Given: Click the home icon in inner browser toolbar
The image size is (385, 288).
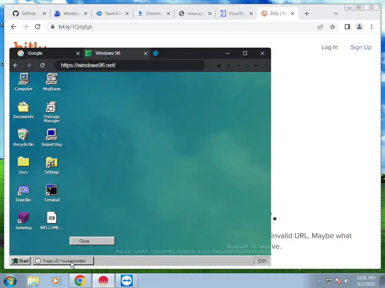Looking at the screenshot, I should pyautogui.click(x=219, y=66).
